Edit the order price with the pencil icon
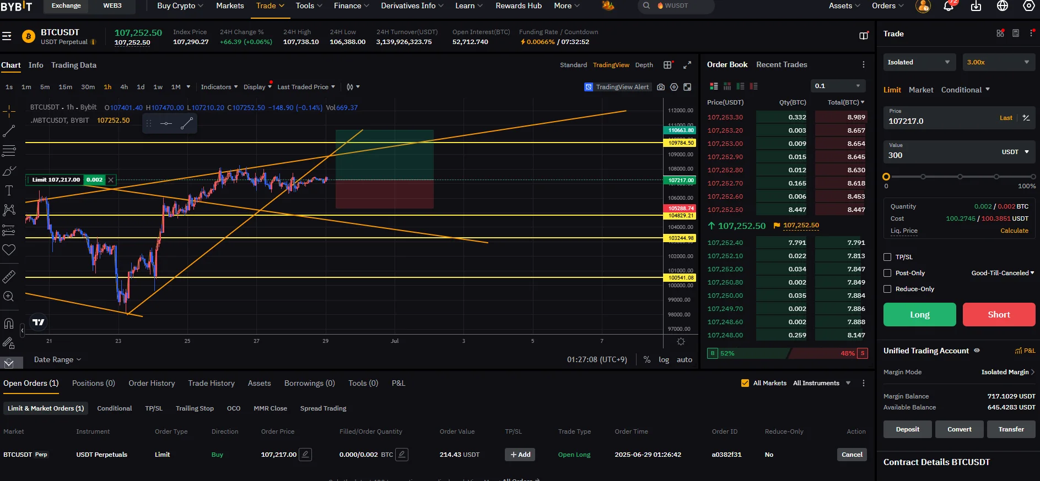Image resolution: width=1040 pixels, height=481 pixels. click(305, 455)
